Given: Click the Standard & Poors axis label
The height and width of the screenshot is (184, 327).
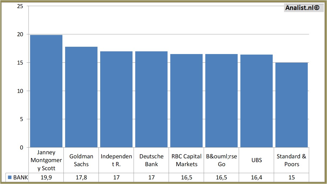Looking at the screenshot, I should [292, 160].
